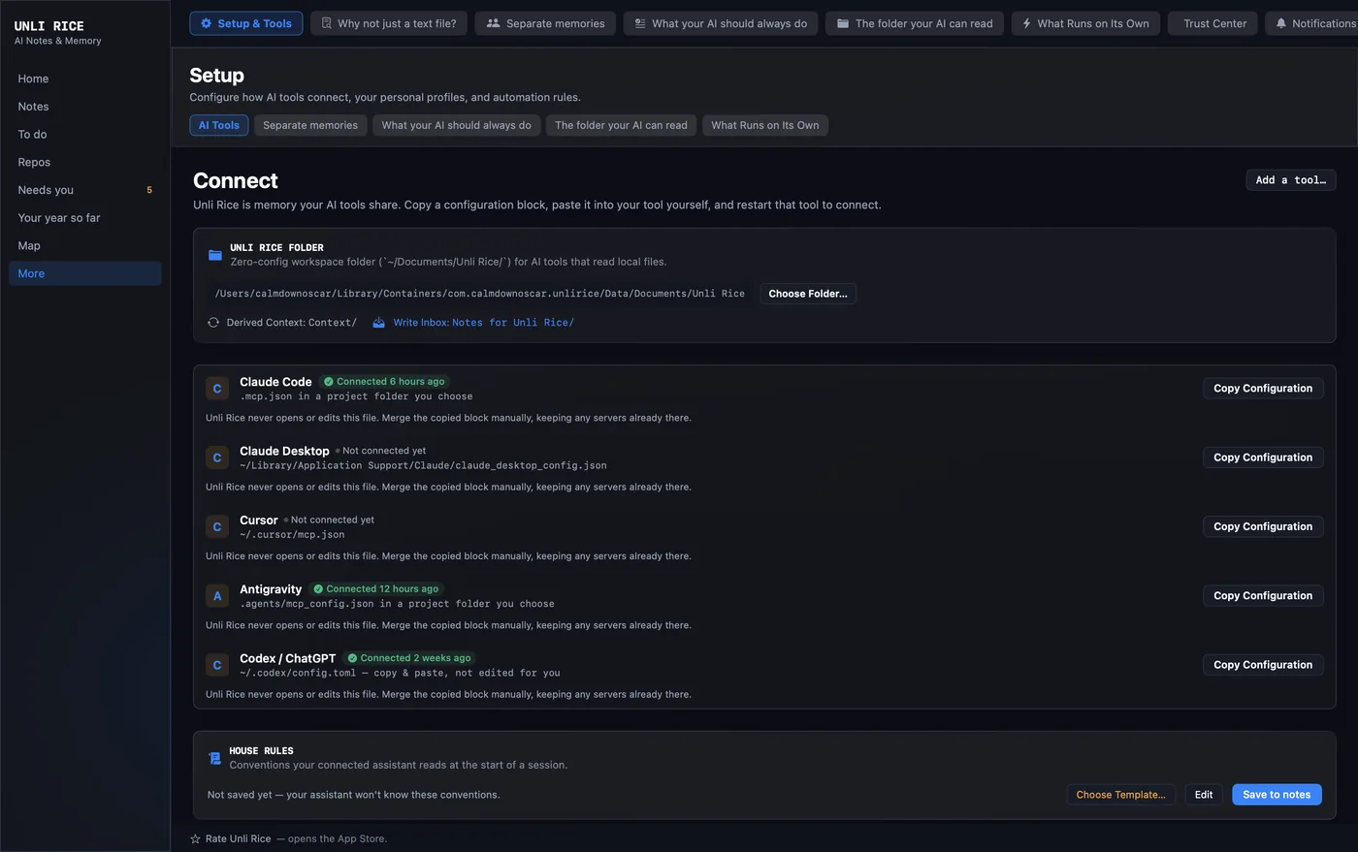Click the Unli Rice folder path field
This screenshot has height=852, width=1358.
tap(480, 294)
